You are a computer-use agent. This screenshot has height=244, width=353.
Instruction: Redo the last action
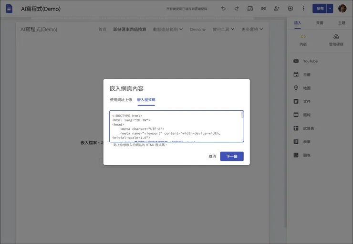[237, 9]
